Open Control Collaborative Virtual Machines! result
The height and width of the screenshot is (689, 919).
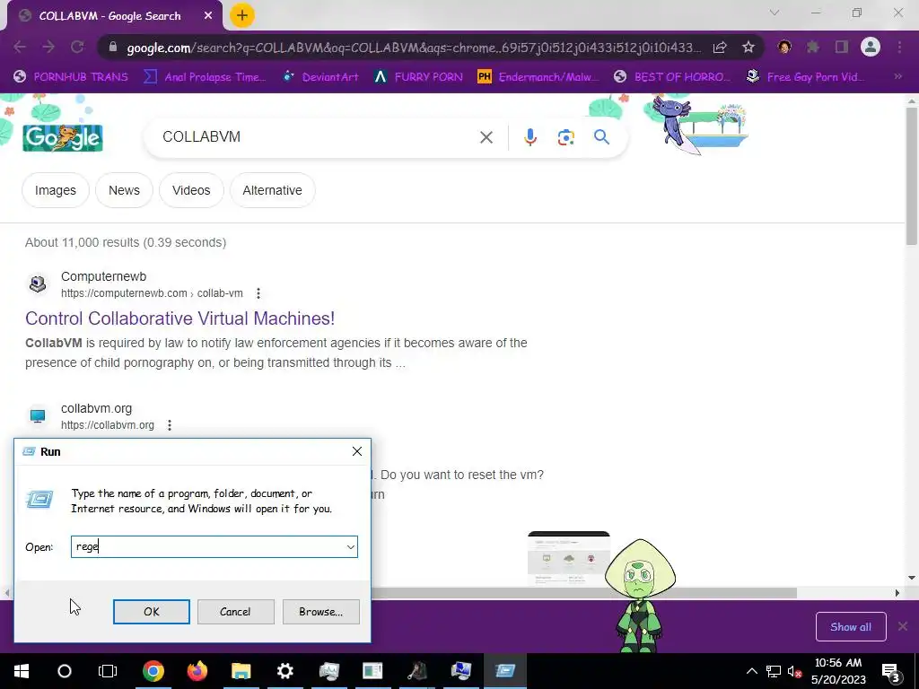pyautogui.click(x=179, y=318)
